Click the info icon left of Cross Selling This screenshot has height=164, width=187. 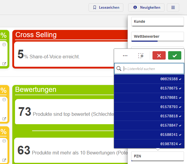click(4, 45)
